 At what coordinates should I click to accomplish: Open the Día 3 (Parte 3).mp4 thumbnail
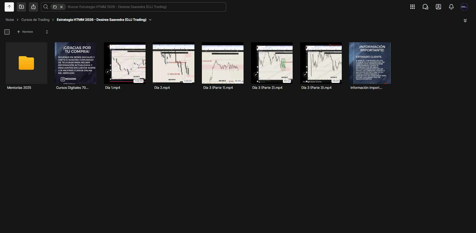click(321, 63)
